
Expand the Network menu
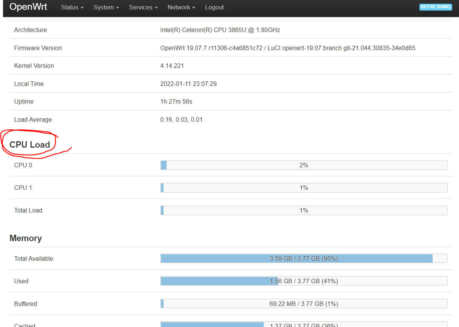click(182, 7)
